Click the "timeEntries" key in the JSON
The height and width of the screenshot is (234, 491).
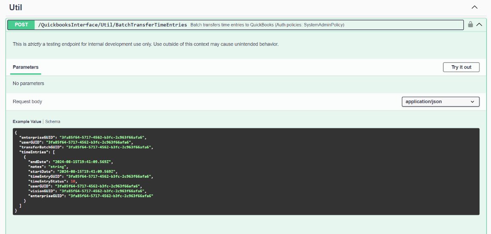point(35,152)
